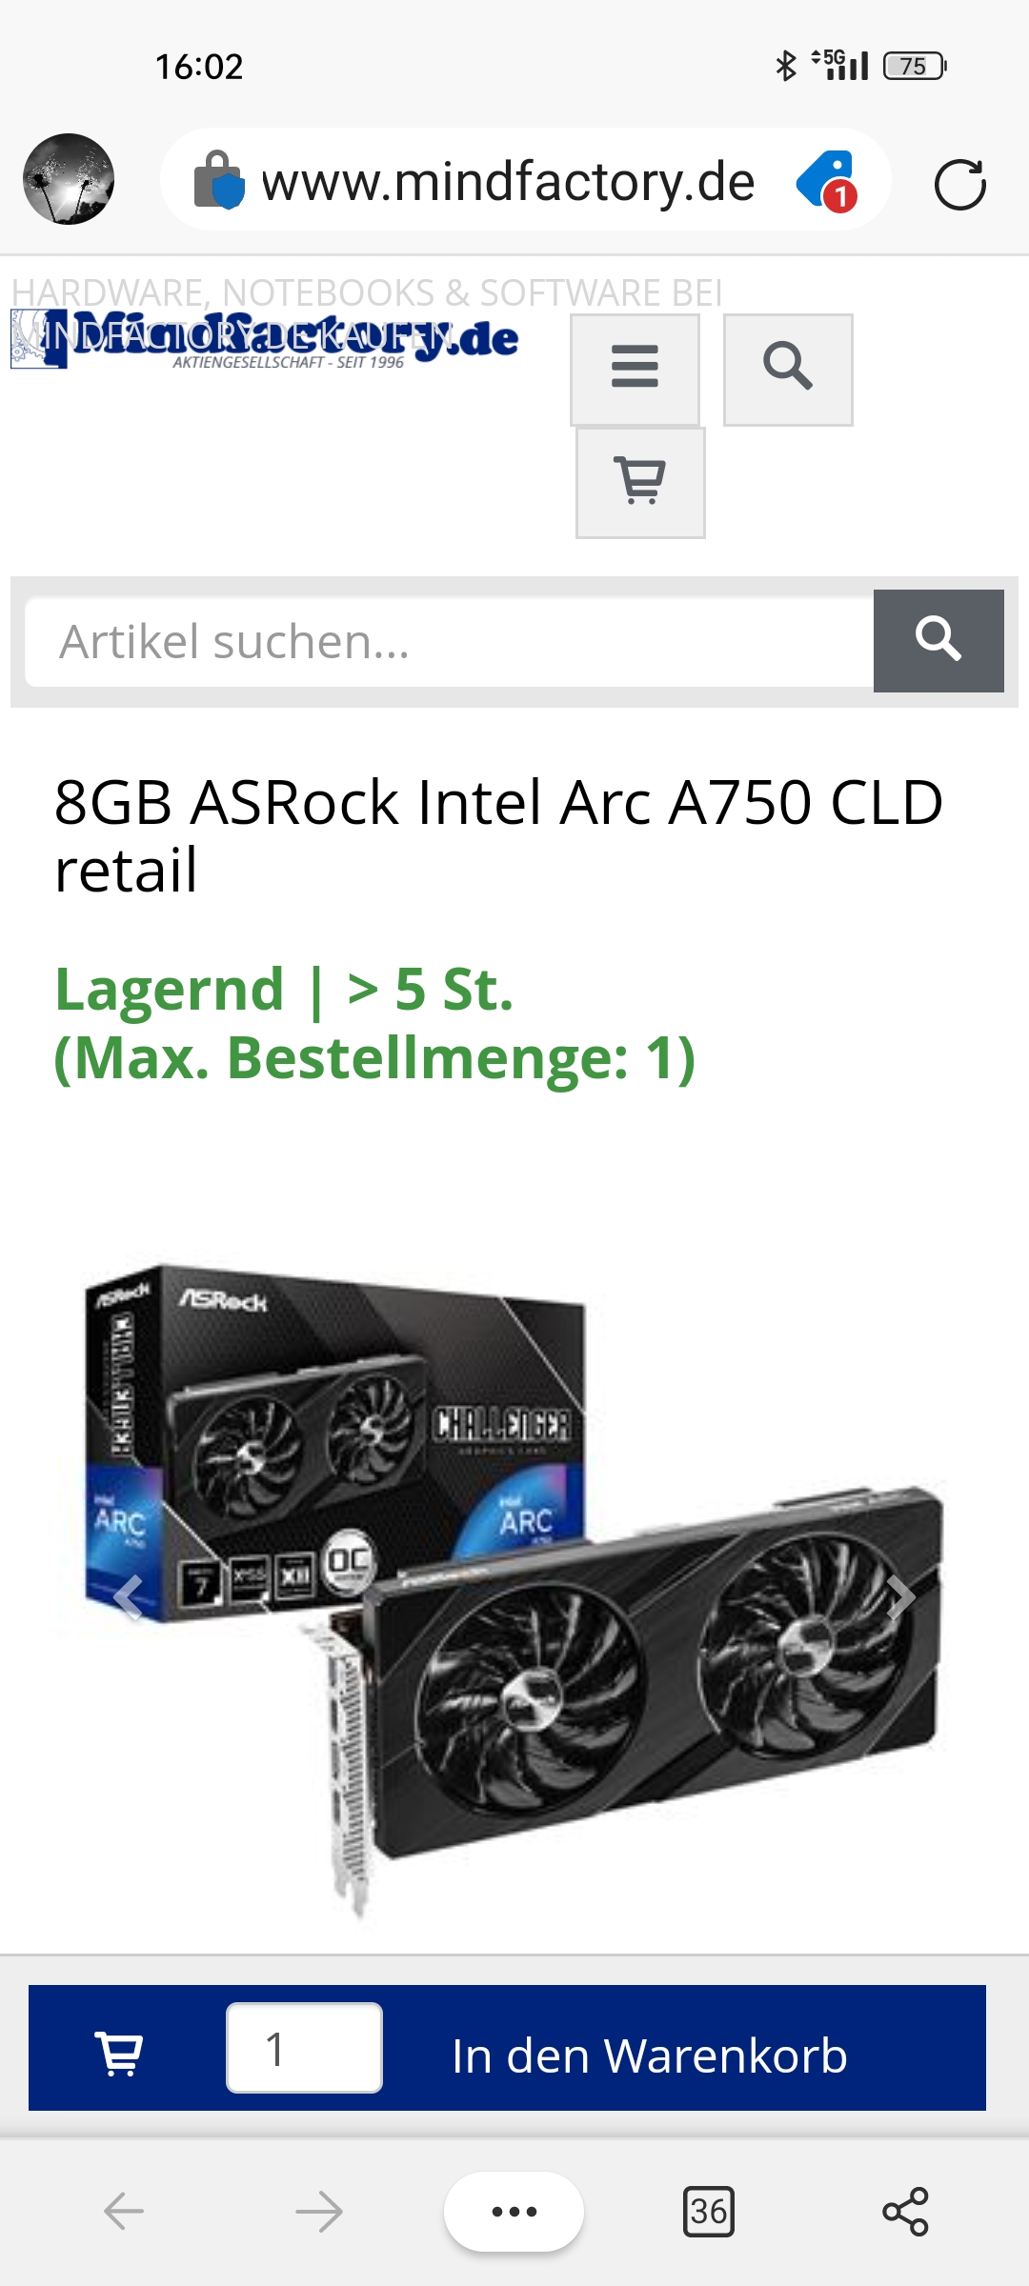Focus the Artikel suchen search field
The height and width of the screenshot is (2286, 1029).
[450, 641]
